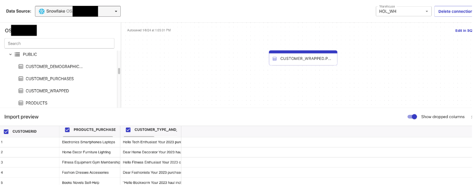
Task: Click the table icon on the canvas node
Action: [275, 59]
